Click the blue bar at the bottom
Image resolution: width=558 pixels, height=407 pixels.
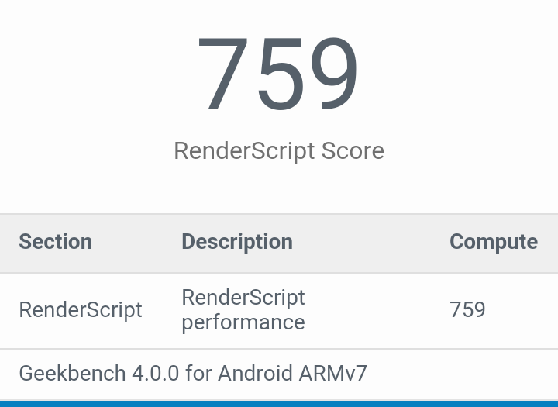pos(279,403)
